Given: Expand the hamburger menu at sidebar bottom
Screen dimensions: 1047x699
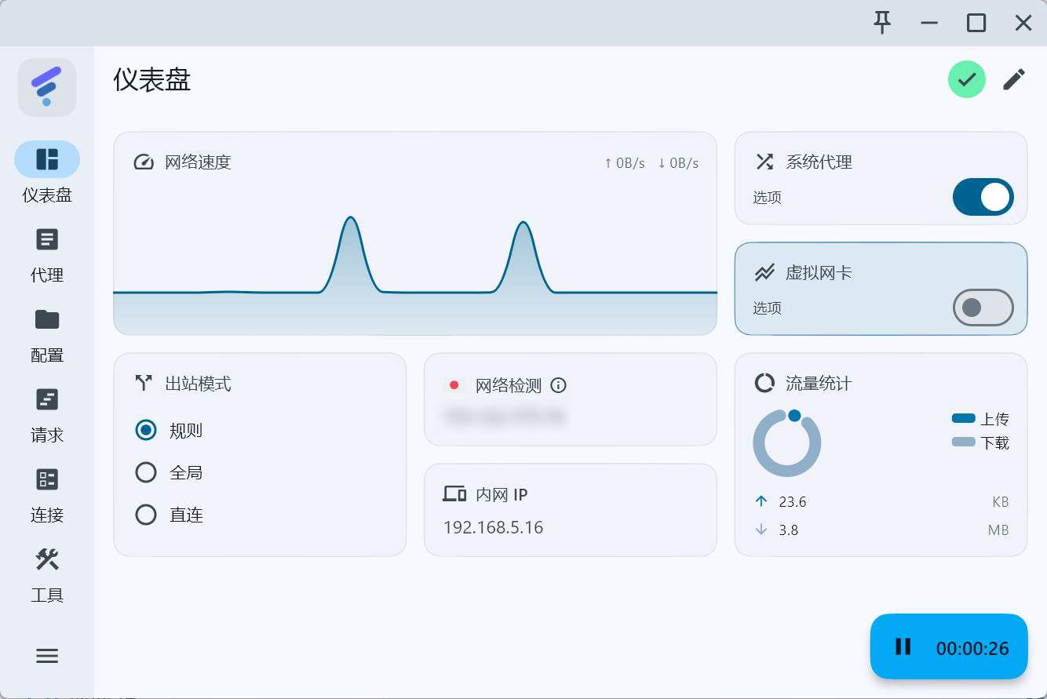Looking at the screenshot, I should (x=47, y=656).
